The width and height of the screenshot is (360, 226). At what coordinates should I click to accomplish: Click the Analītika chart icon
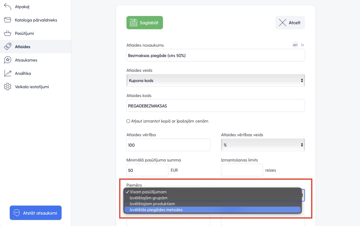8,73
